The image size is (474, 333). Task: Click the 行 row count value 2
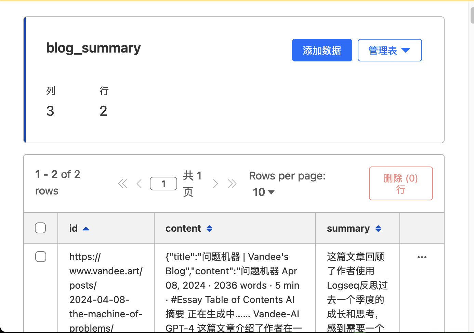click(103, 111)
